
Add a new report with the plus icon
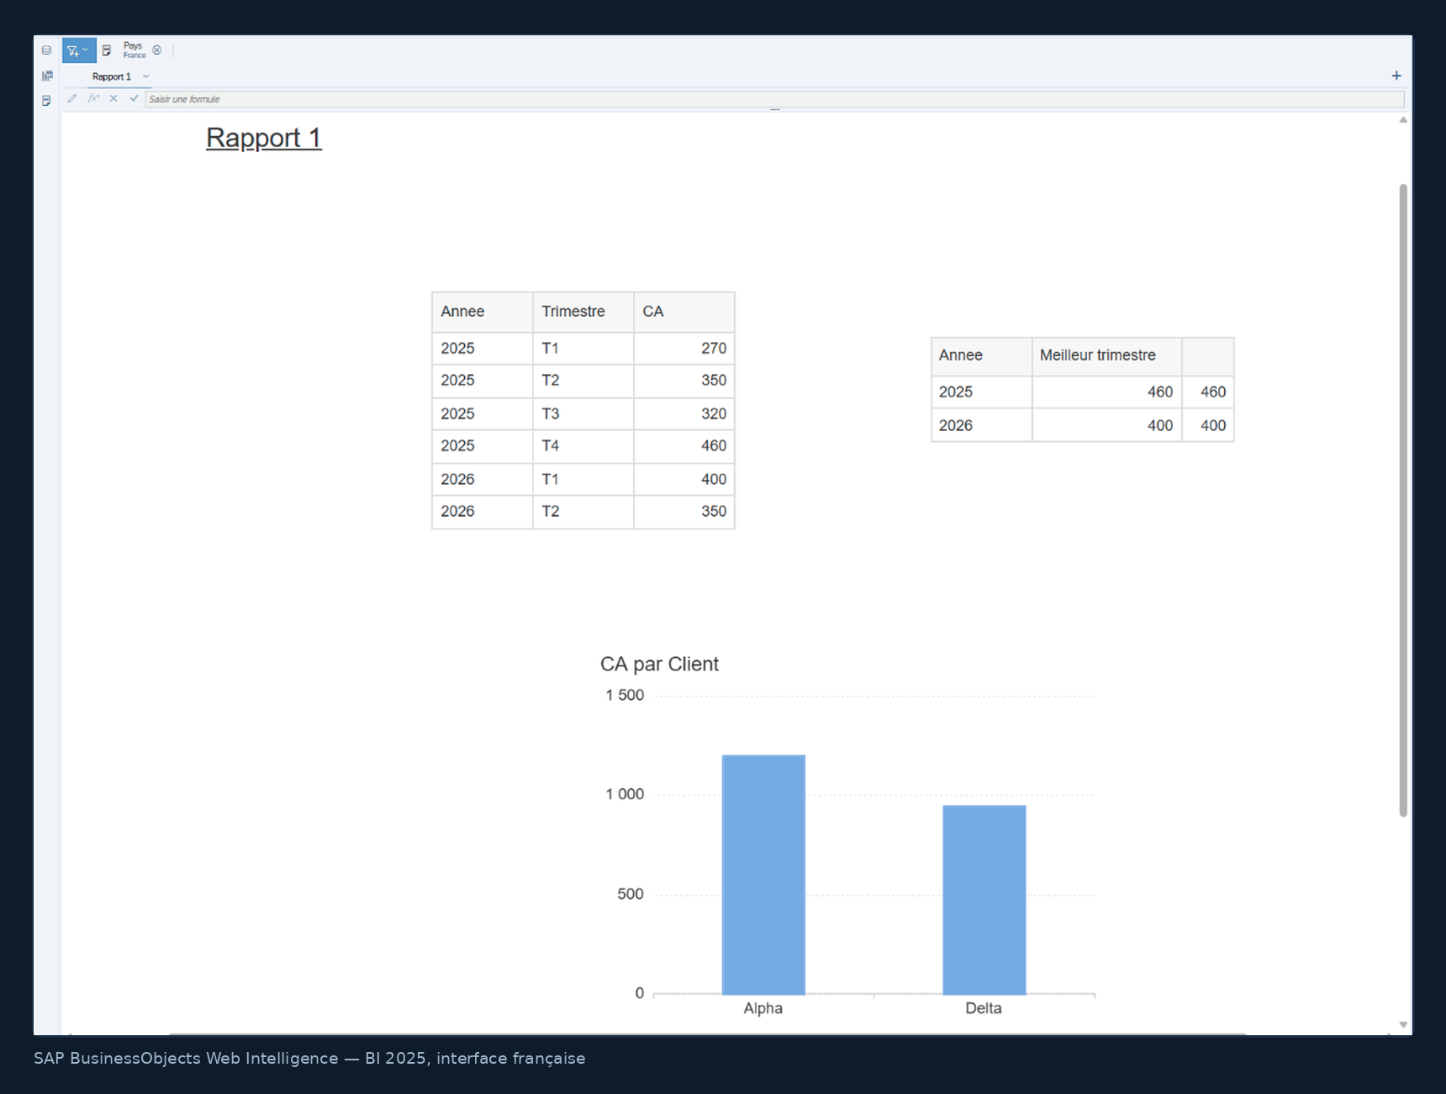(1396, 76)
